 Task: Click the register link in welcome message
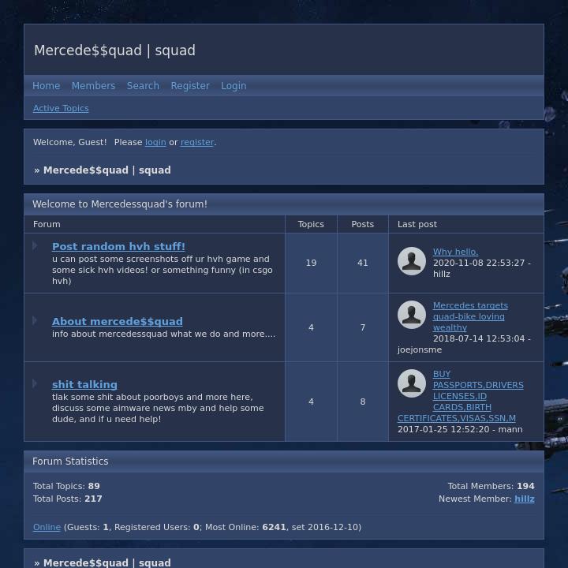tap(197, 142)
